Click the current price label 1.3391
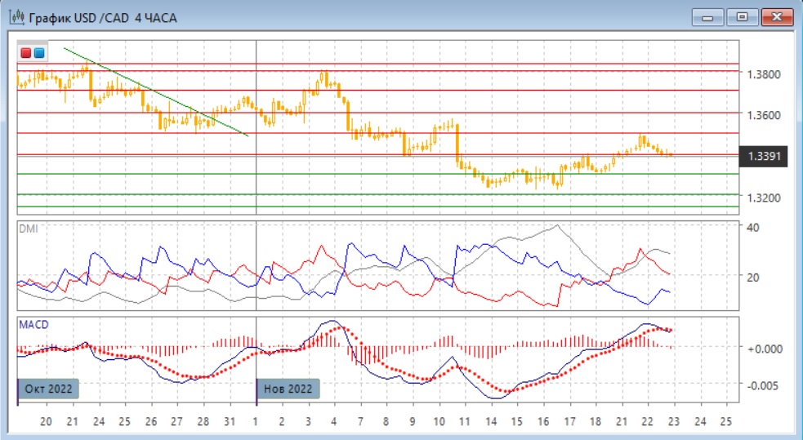803x440 pixels. (x=763, y=156)
